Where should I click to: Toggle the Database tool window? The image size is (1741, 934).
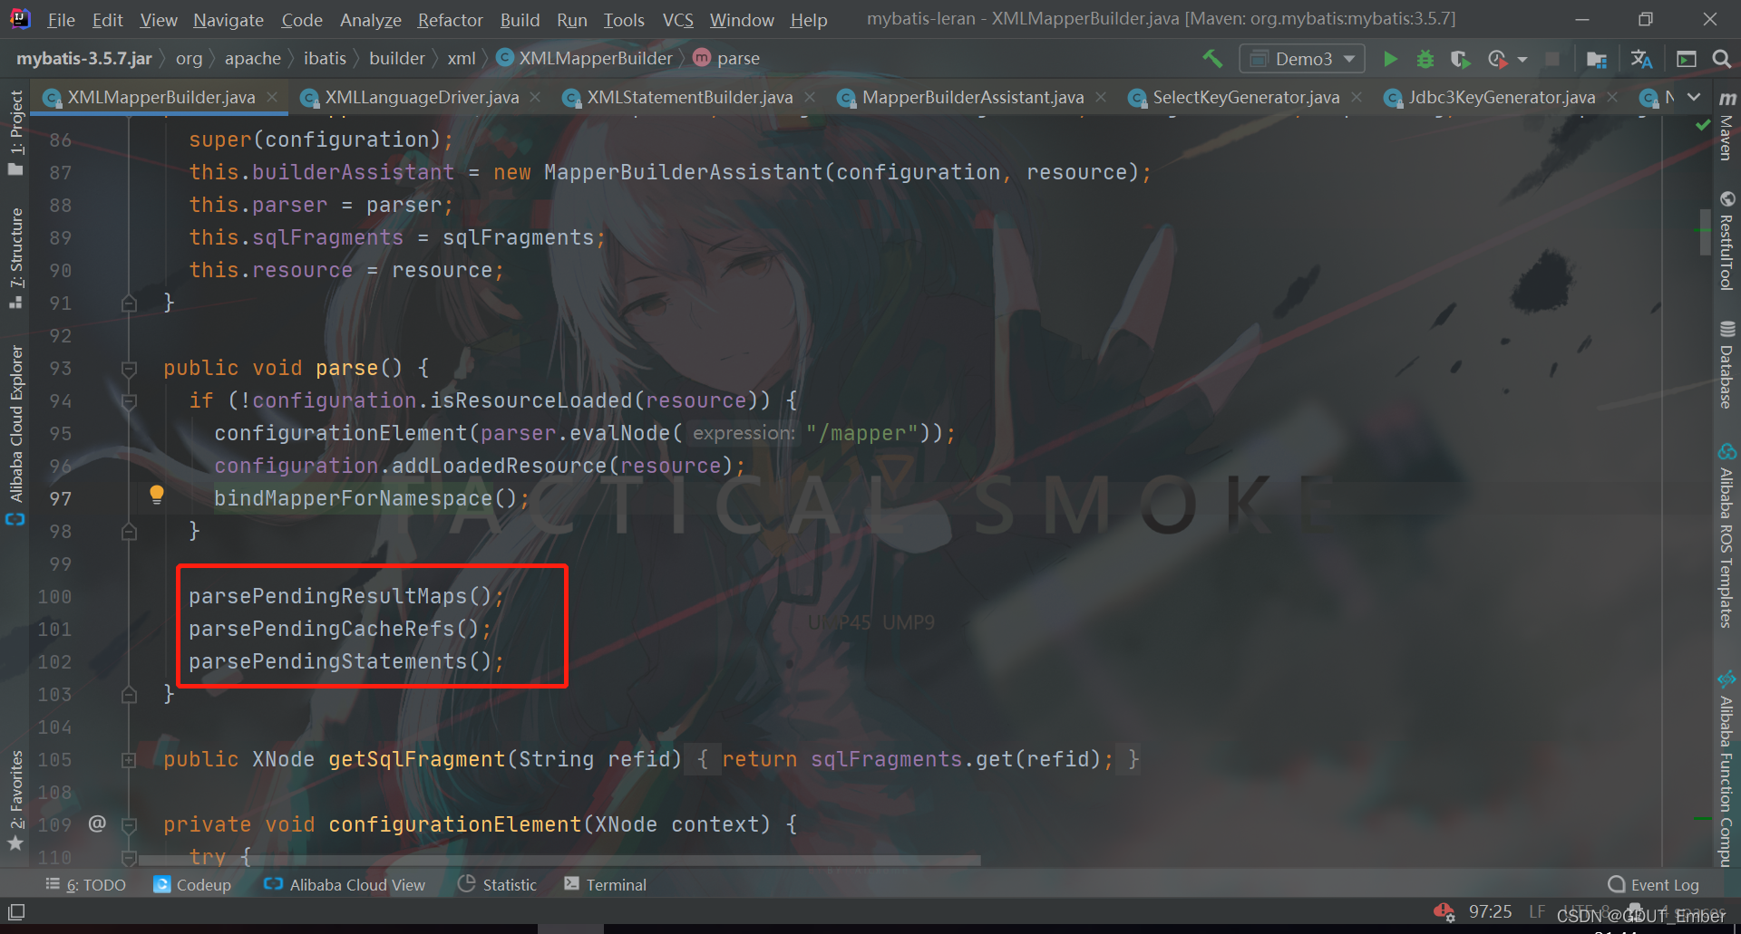tap(1726, 364)
